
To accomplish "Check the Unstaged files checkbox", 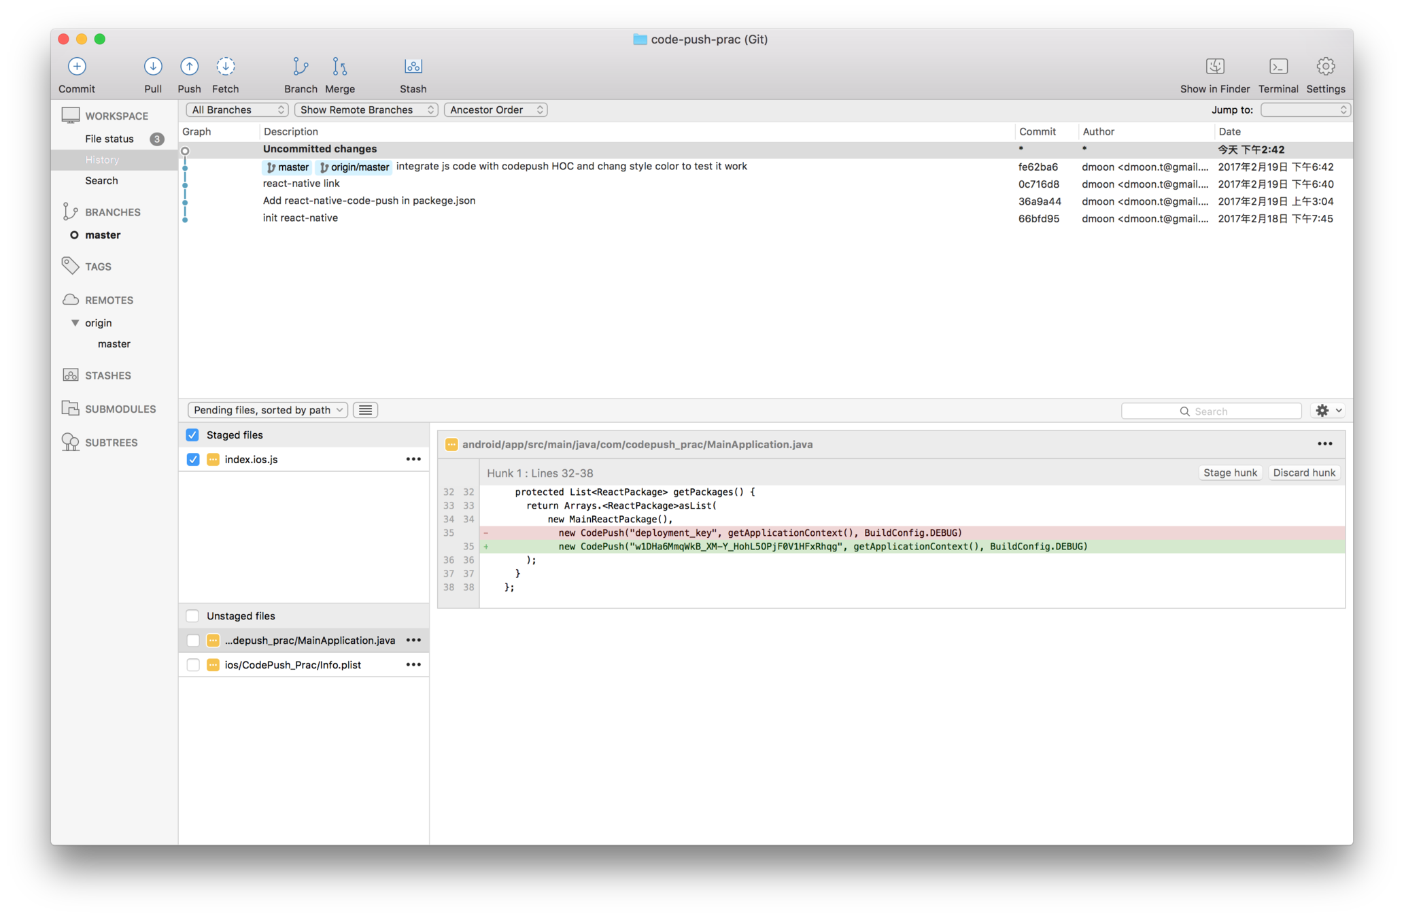I will [192, 616].
